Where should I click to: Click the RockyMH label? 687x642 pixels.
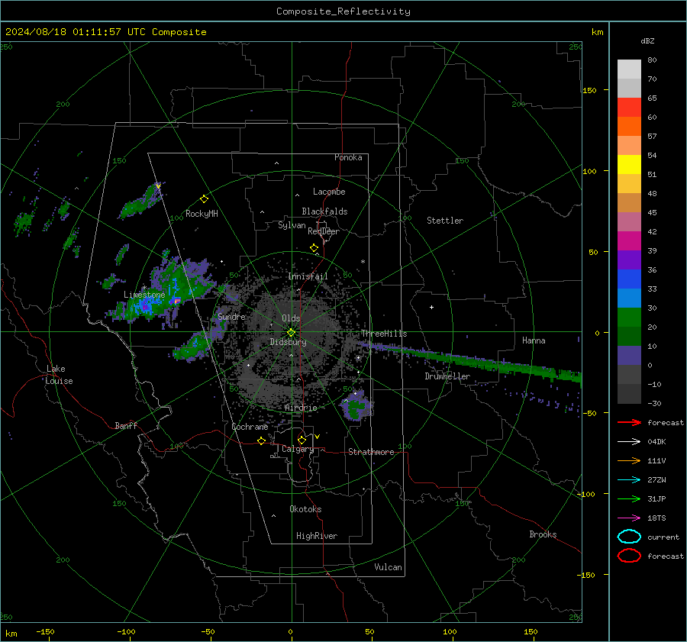point(202,214)
